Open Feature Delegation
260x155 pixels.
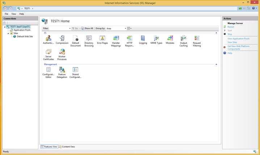coord(62,73)
